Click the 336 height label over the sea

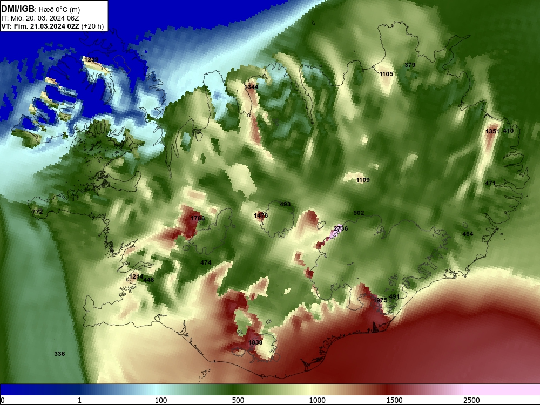coord(59,354)
